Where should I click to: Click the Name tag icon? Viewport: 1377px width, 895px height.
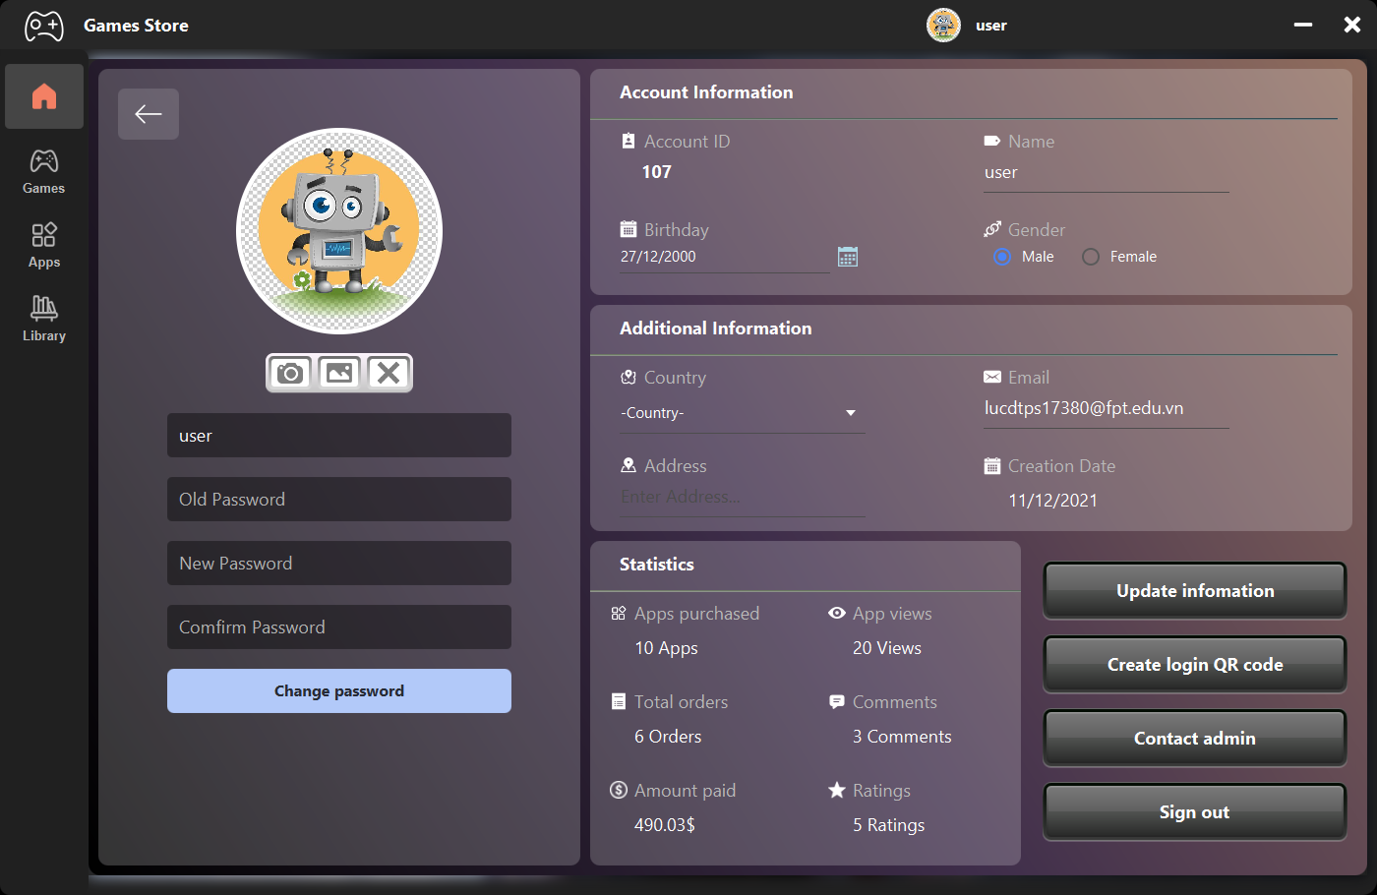click(x=992, y=141)
